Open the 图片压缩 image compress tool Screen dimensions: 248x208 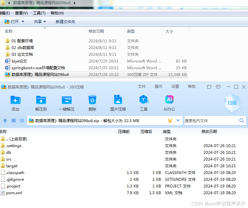tap(118, 99)
